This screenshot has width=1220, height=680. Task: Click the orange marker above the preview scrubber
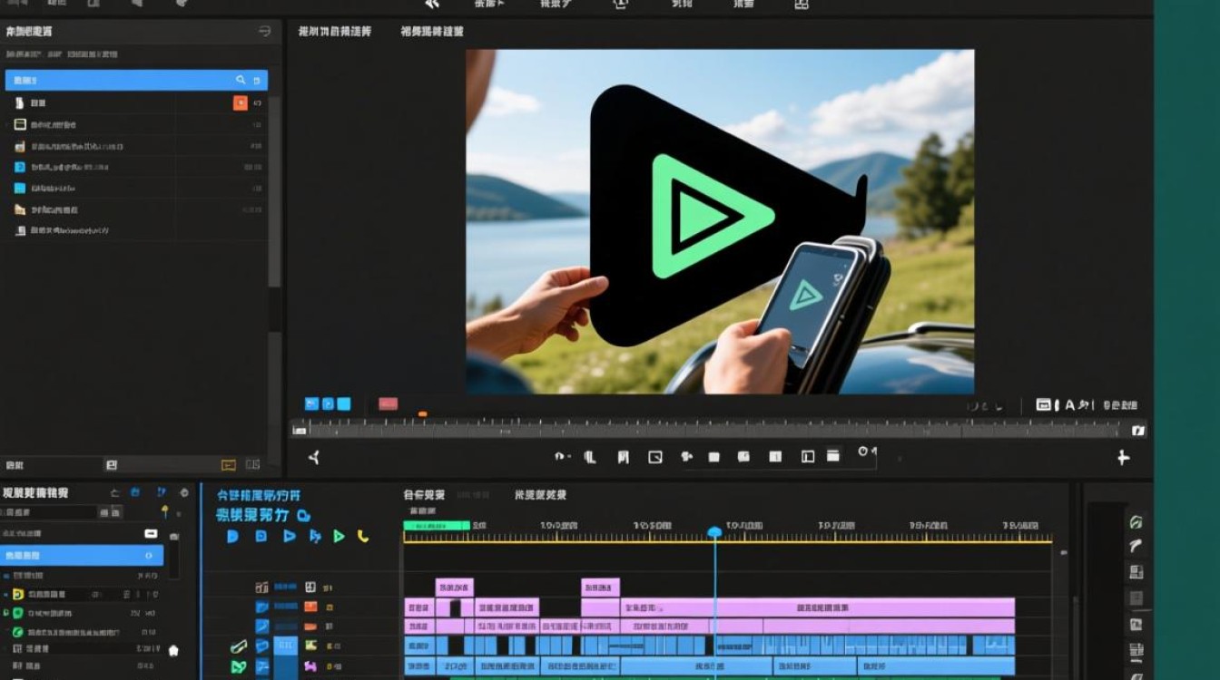coord(422,414)
